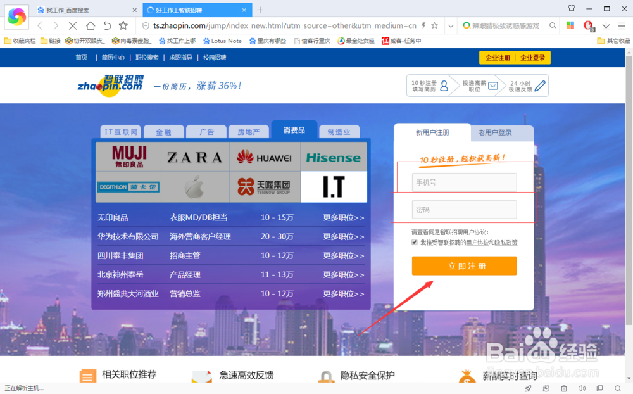Open 更多职位 for 四川泰丰集团 row
This screenshot has width=633, height=394.
343,255
